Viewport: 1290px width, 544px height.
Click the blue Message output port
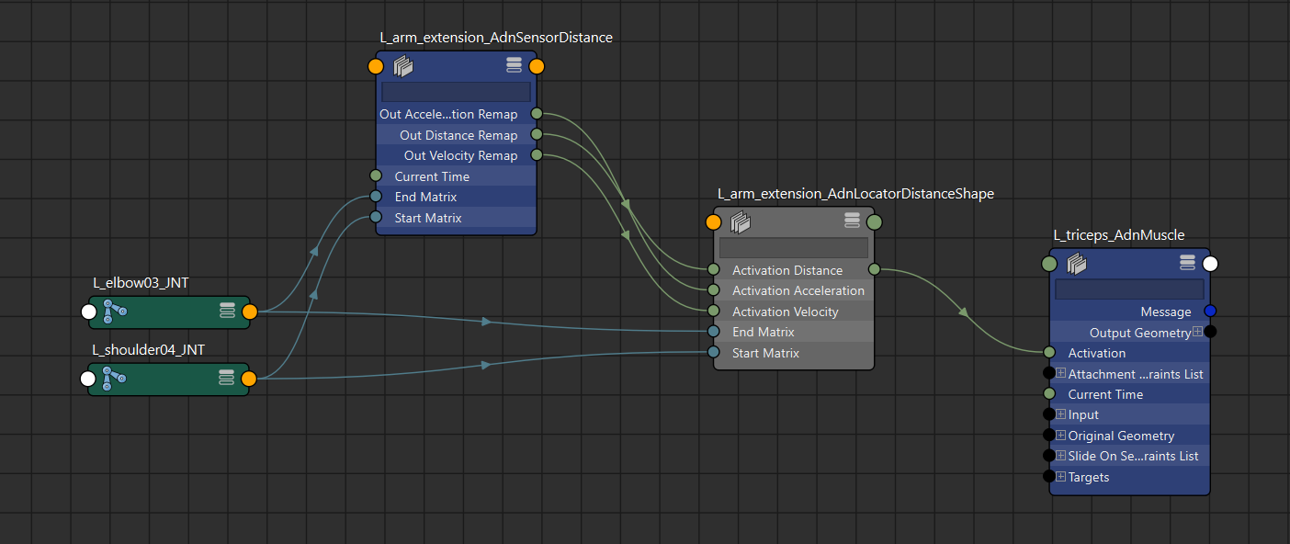tap(1210, 312)
